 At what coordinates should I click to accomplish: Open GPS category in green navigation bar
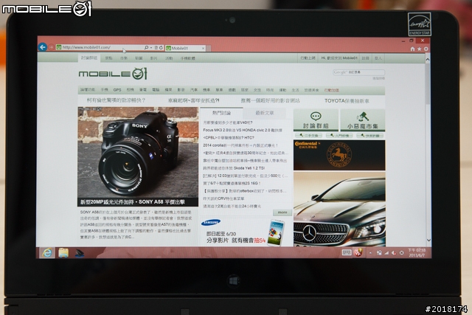pos(117,90)
